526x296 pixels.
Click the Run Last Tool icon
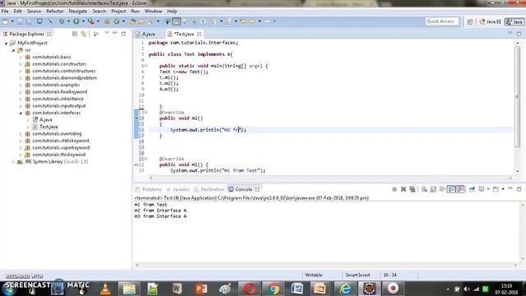(91, 21)
